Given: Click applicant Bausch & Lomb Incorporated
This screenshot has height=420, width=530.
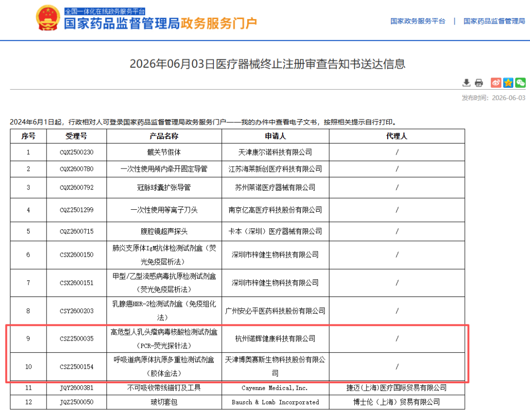Looking at the screenshot, I should 275,402.
